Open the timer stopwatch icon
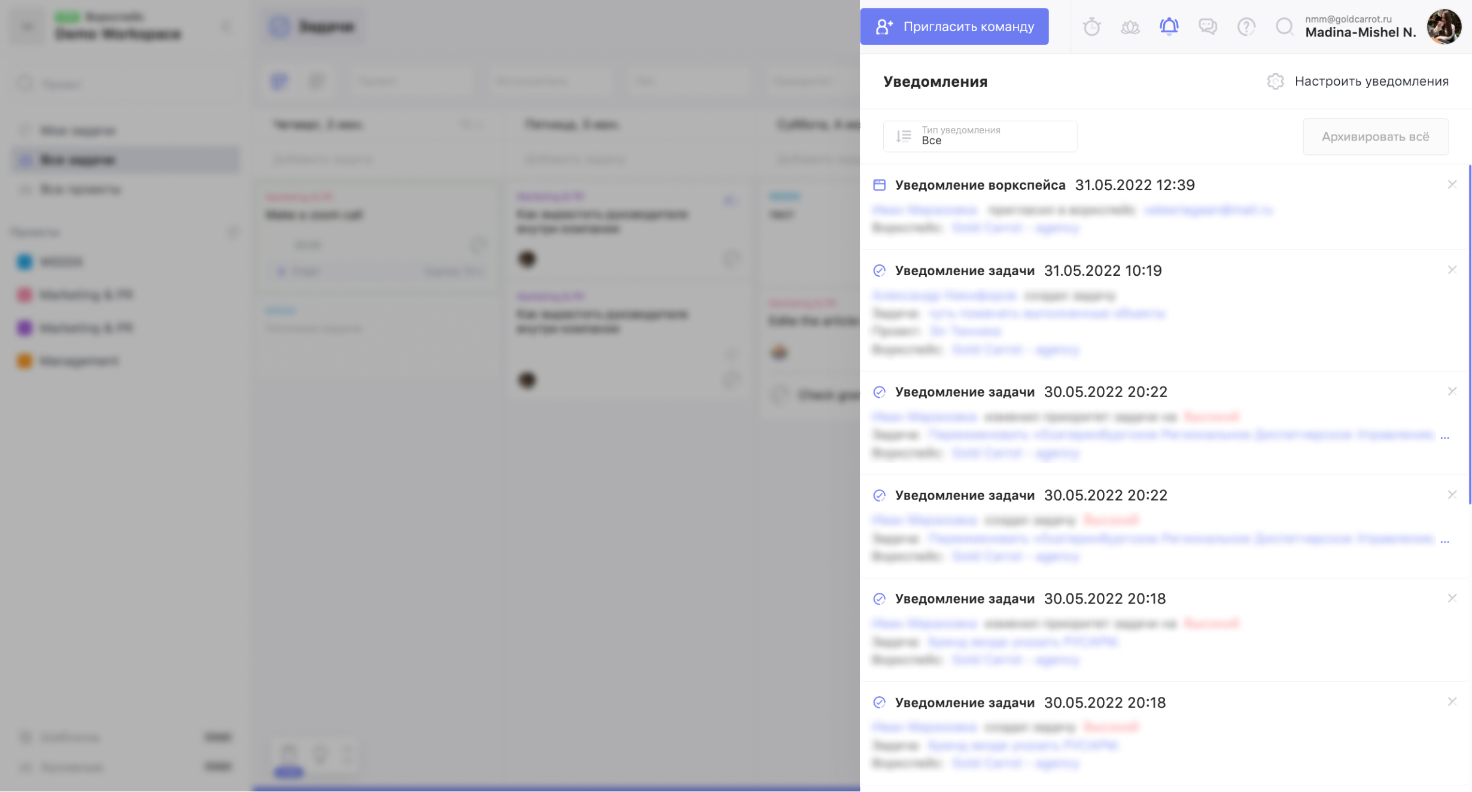 pos(1091,26)
